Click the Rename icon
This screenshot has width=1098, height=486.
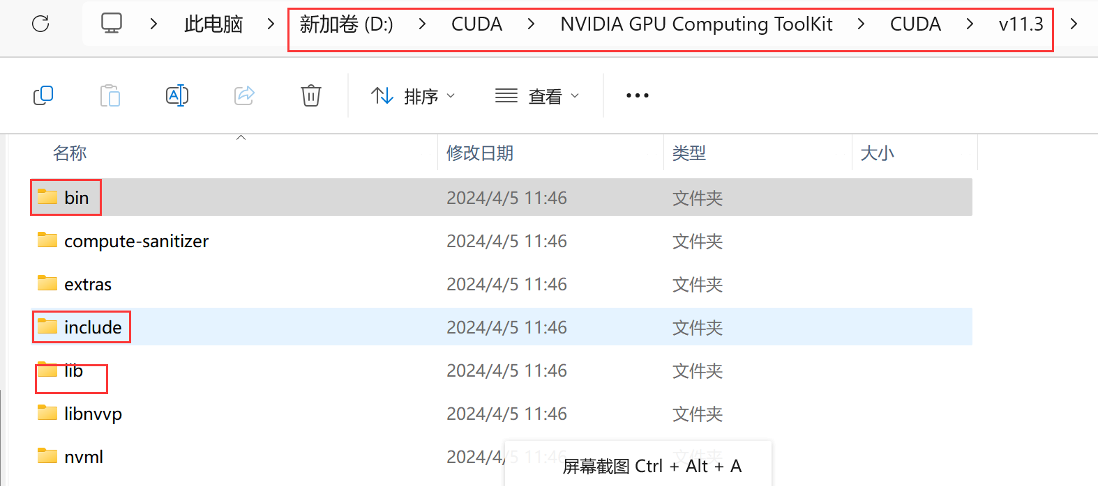click(177, 95)
